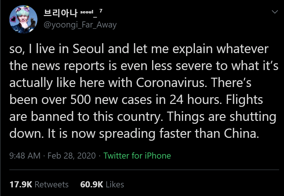Open the Retweets label list

[51, 184]
